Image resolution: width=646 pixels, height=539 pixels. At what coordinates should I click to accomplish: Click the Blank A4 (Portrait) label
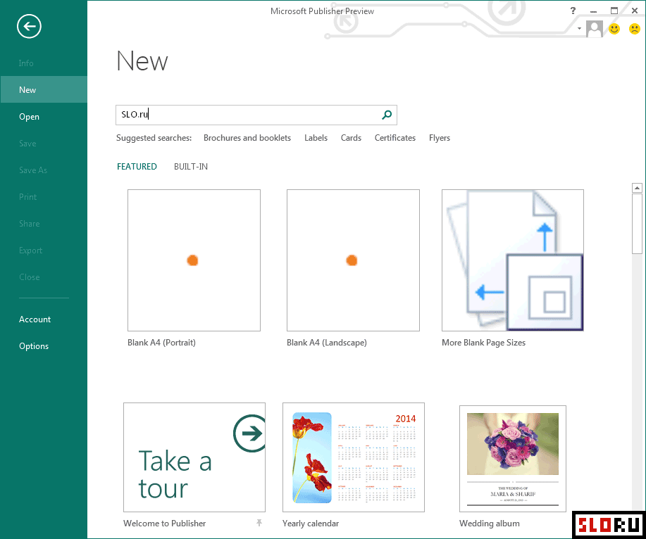(x=161, y=342)
